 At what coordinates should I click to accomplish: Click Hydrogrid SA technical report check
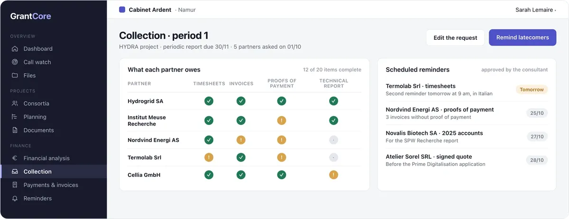coord(333,101)
